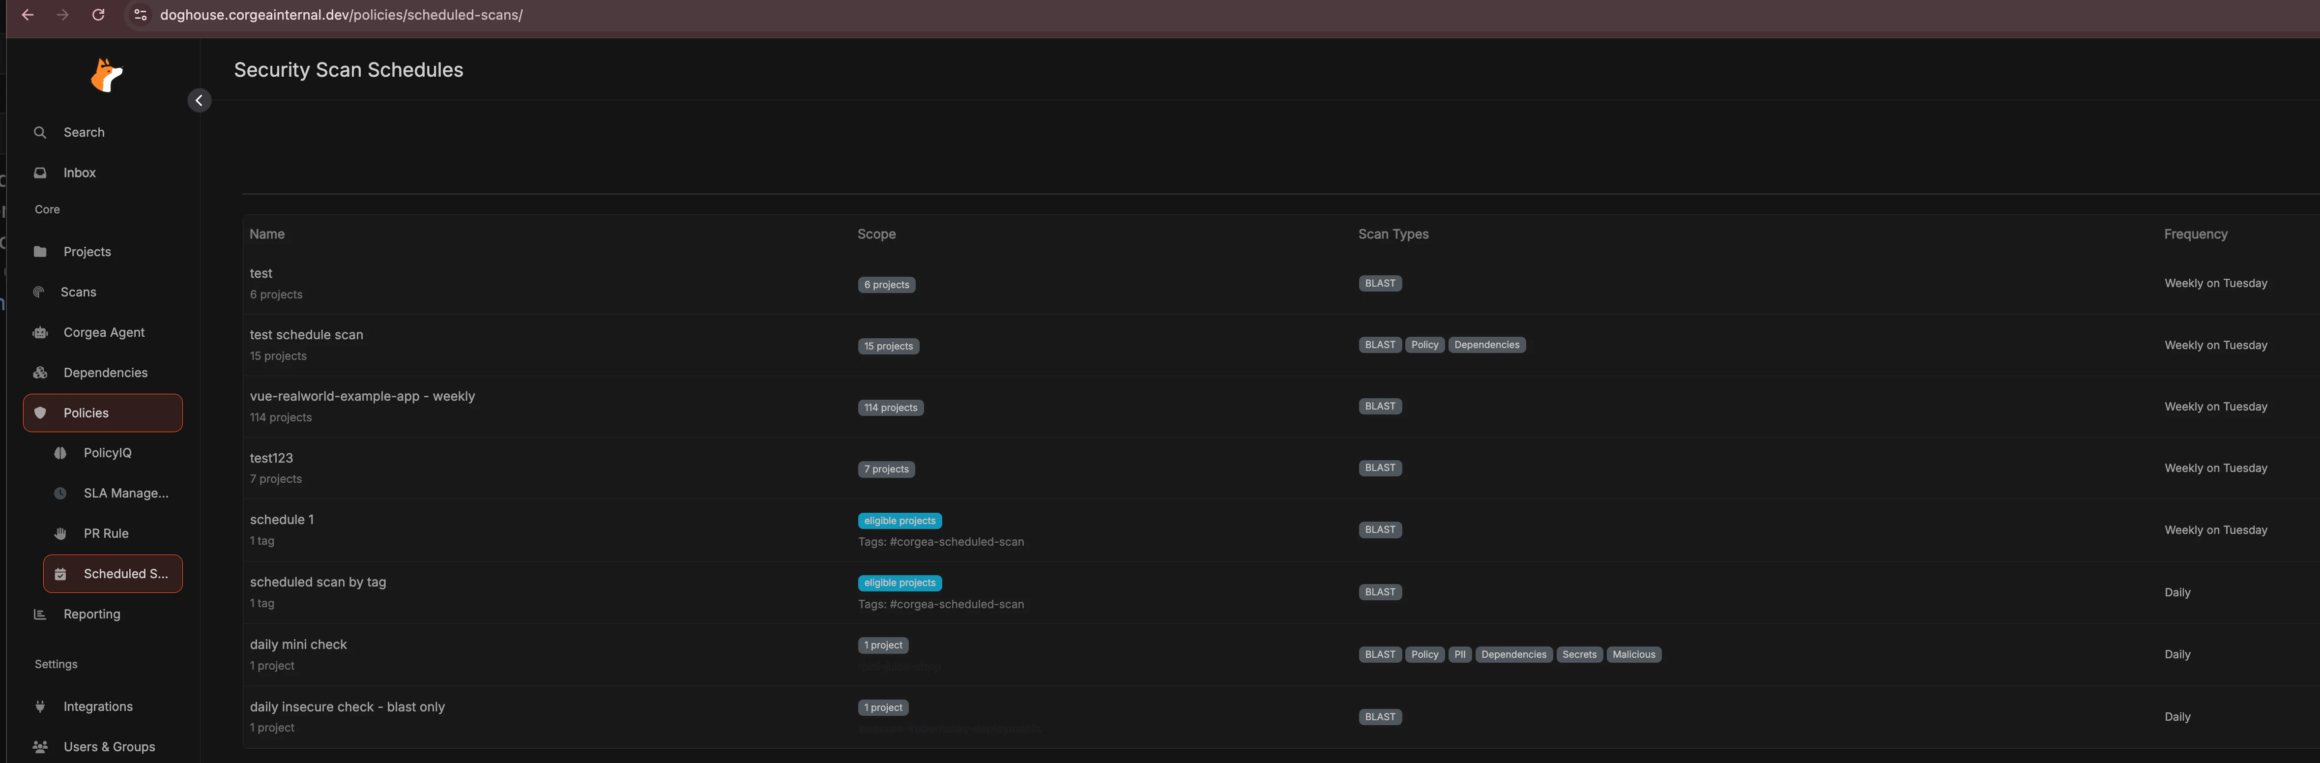Click the '114 projects' scope badge

890,408
